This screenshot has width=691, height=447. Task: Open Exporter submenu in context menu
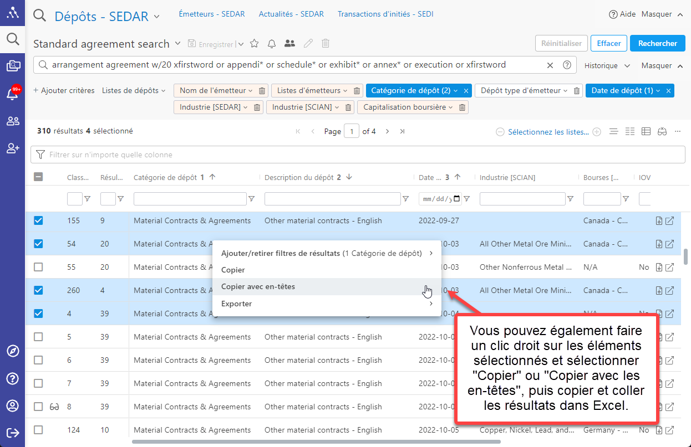(327, 304)
